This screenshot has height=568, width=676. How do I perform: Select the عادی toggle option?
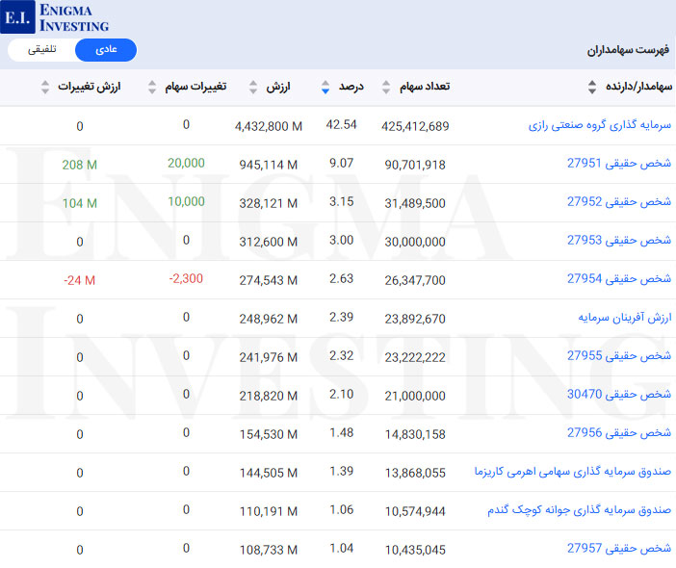(x=105, y=50)
